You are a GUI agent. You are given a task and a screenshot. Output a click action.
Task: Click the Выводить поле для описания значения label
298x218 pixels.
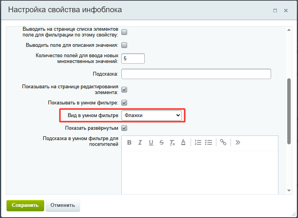[x=72, y=45]
